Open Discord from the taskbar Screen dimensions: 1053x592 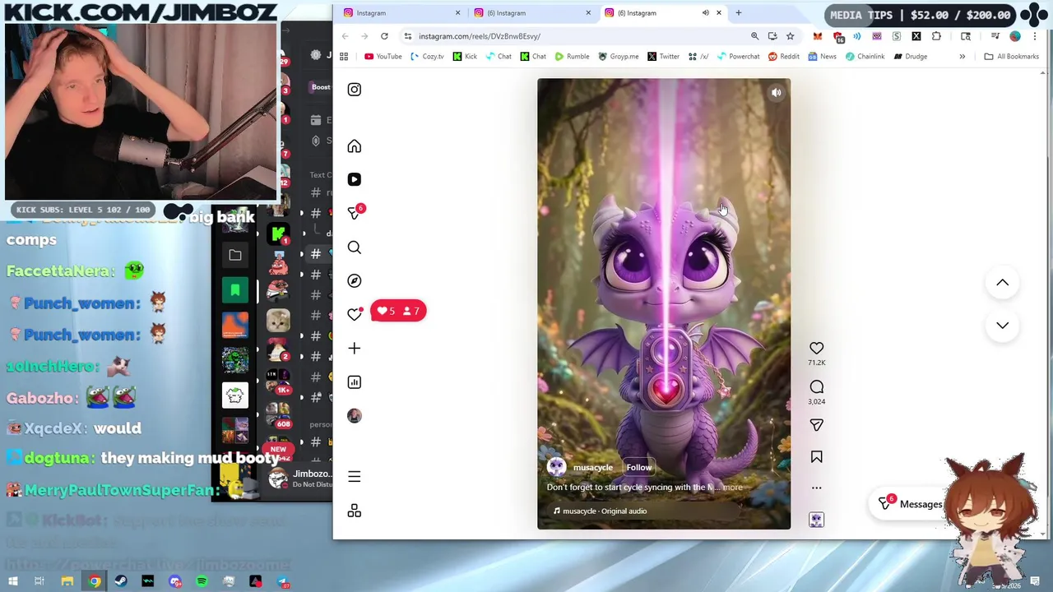point(175,582)
